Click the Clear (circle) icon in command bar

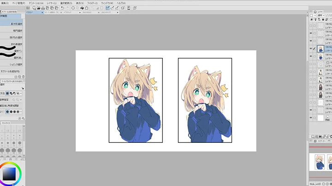click(x=73, y=8)
